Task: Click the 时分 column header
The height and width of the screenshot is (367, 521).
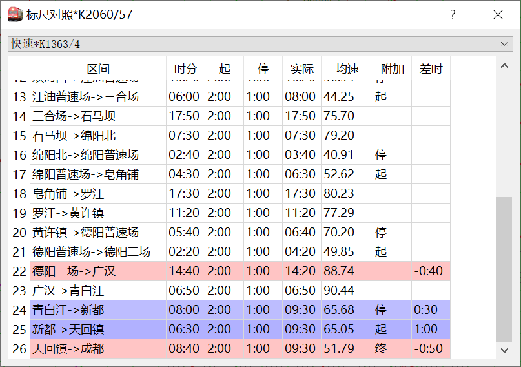Action: (185, 68)
